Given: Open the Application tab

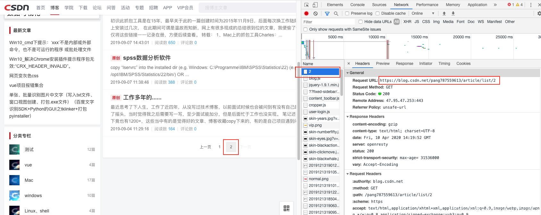Looking at the screenshot, I should pos(477,5).
